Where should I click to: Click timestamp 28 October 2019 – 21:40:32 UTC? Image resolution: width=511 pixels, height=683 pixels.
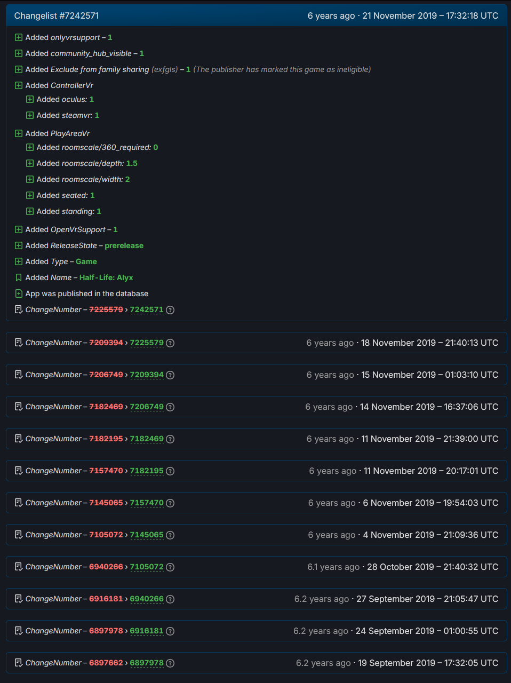pyautogui.click(x=433, y=567)
